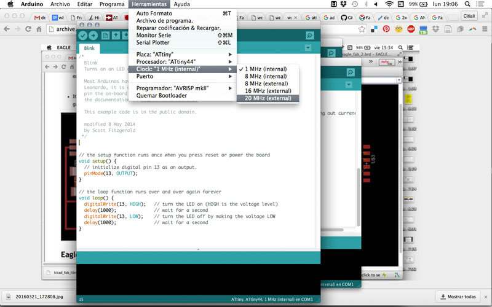This screenshot has width=492, height=307.
Task: Select 16 MHz (external) clock option
Action: 268,91
